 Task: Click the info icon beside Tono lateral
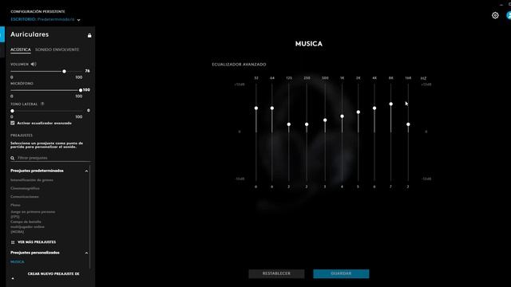point(42,104)
